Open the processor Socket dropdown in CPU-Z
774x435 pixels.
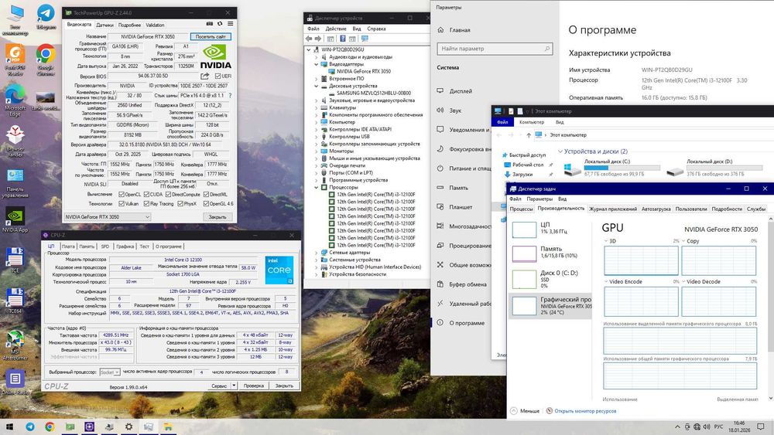click(x=110, y=372)
